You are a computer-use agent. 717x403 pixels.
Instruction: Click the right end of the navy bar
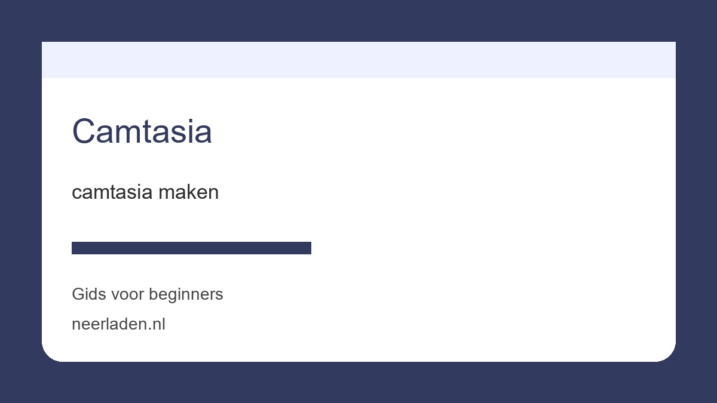(x=308, y=248)
